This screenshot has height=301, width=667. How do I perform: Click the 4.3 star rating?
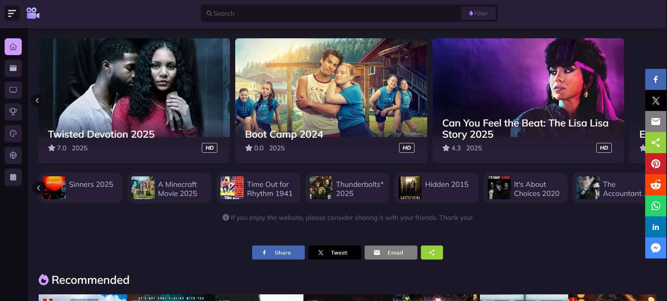pos(451,148)
